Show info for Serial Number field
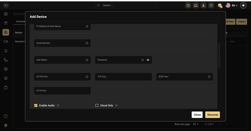The width and height of the screenshot is (251, 131). (x=87, y=43)
